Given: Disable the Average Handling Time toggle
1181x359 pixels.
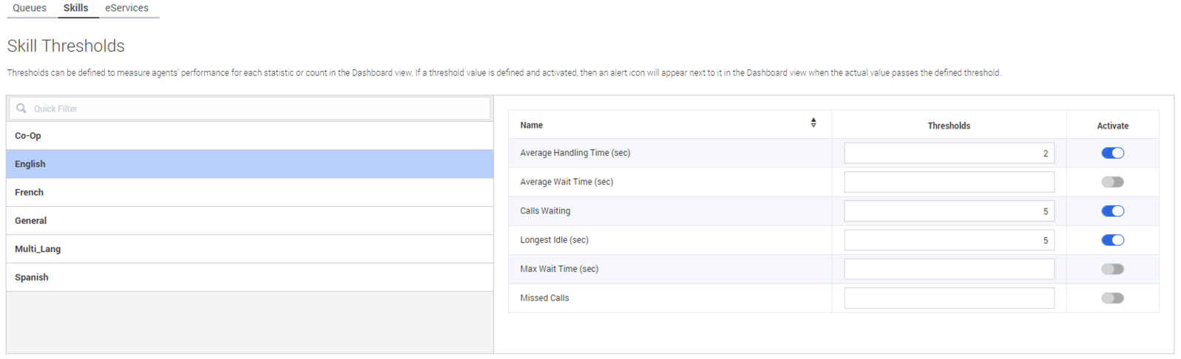Looking at the screenshot, I should pyautogui.click(x=1112, y=153).
